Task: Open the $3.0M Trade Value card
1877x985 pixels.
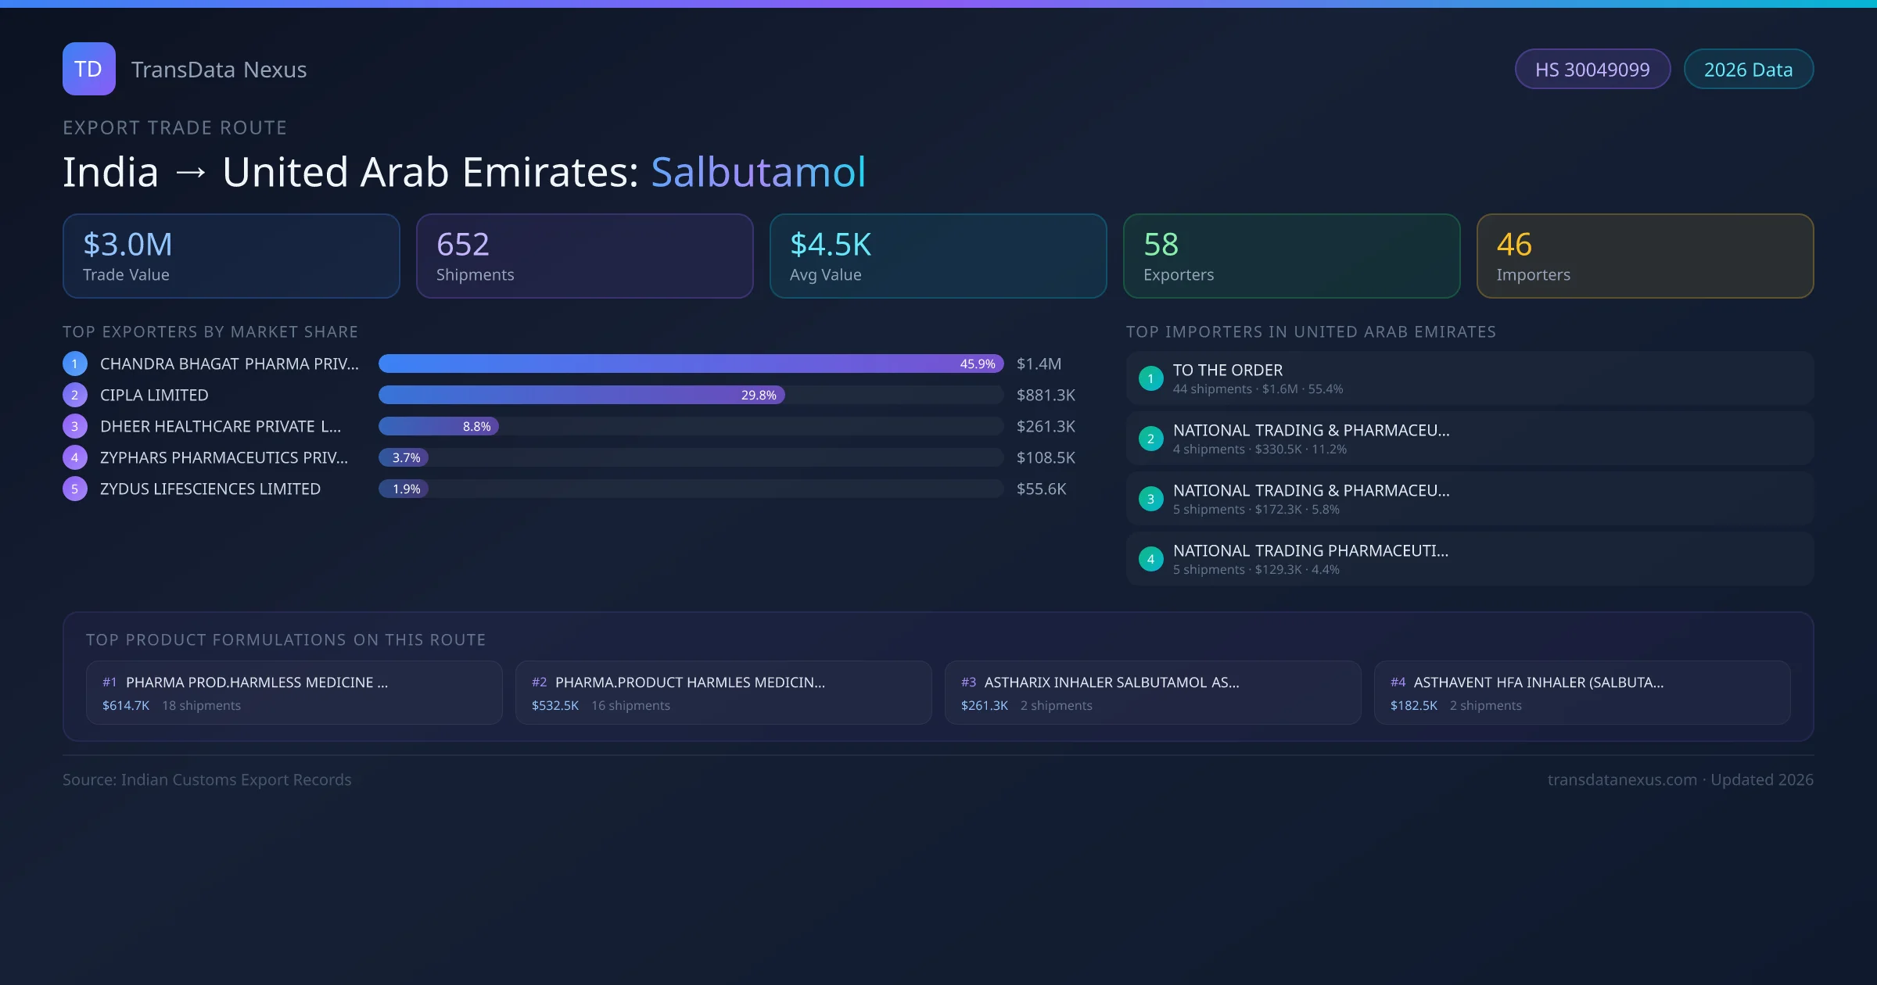Action: click(231, 256)
